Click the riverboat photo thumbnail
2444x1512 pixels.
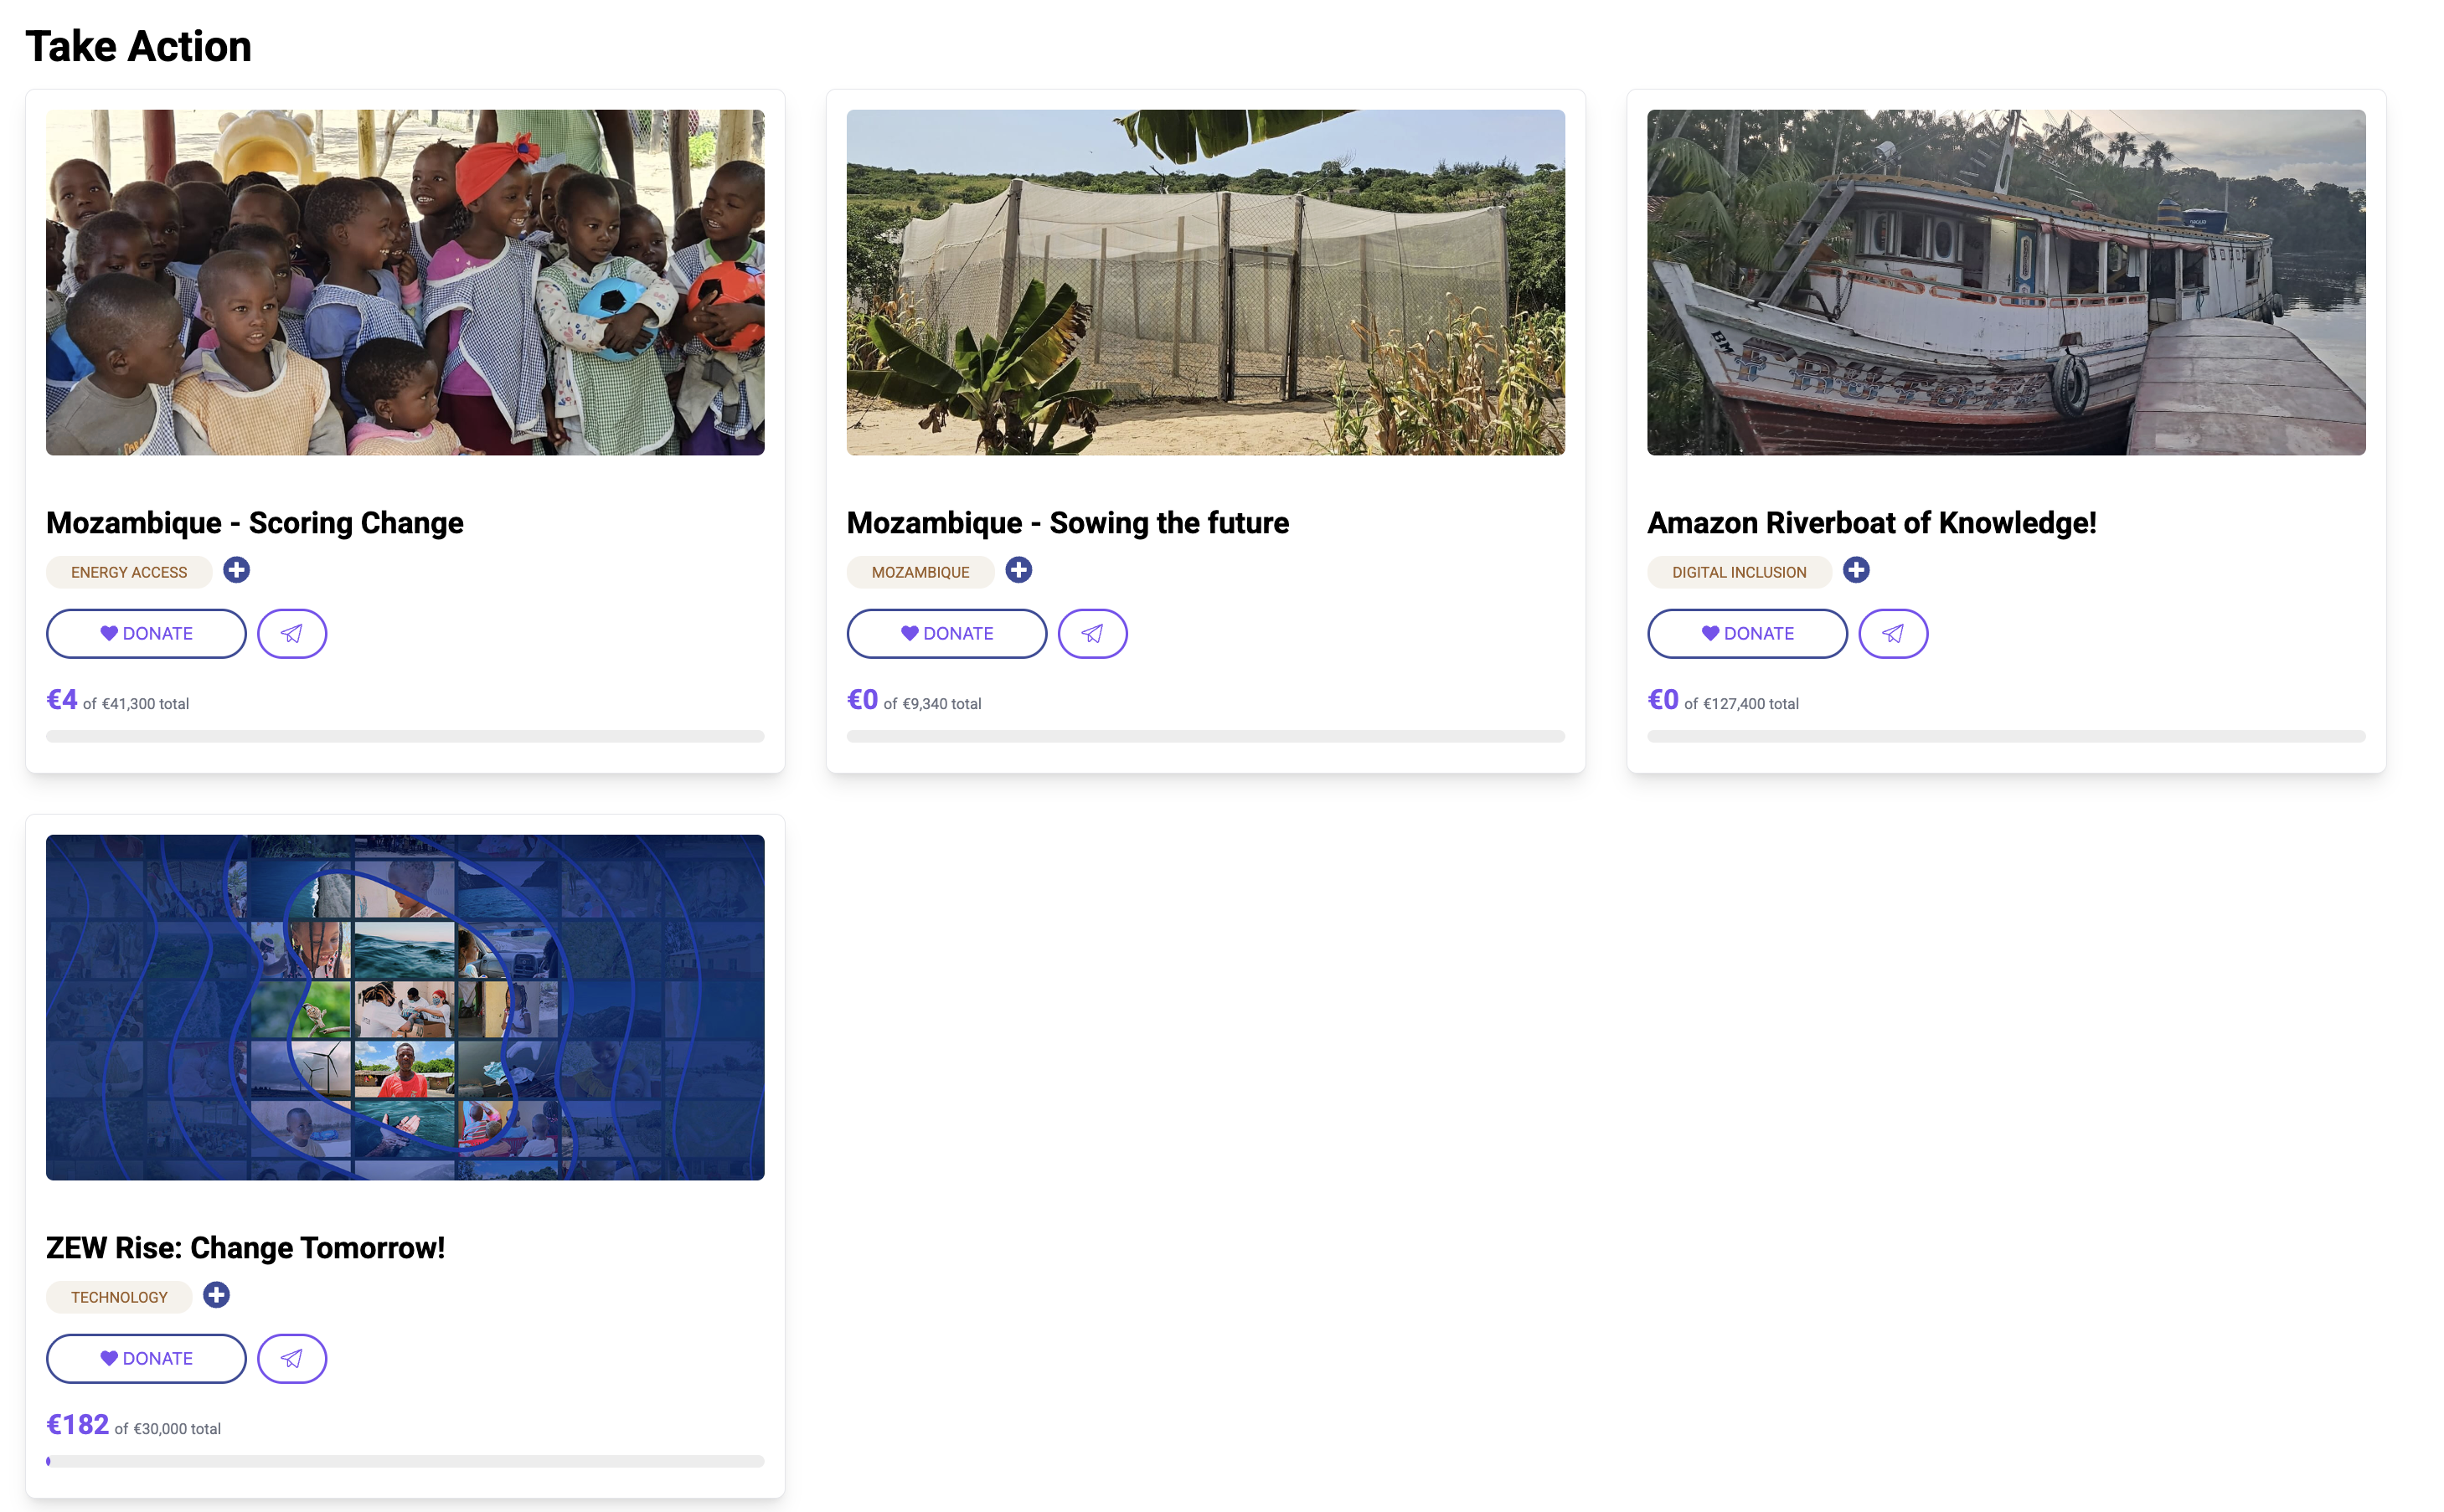pyautogui.click(x=2006, y=282)
